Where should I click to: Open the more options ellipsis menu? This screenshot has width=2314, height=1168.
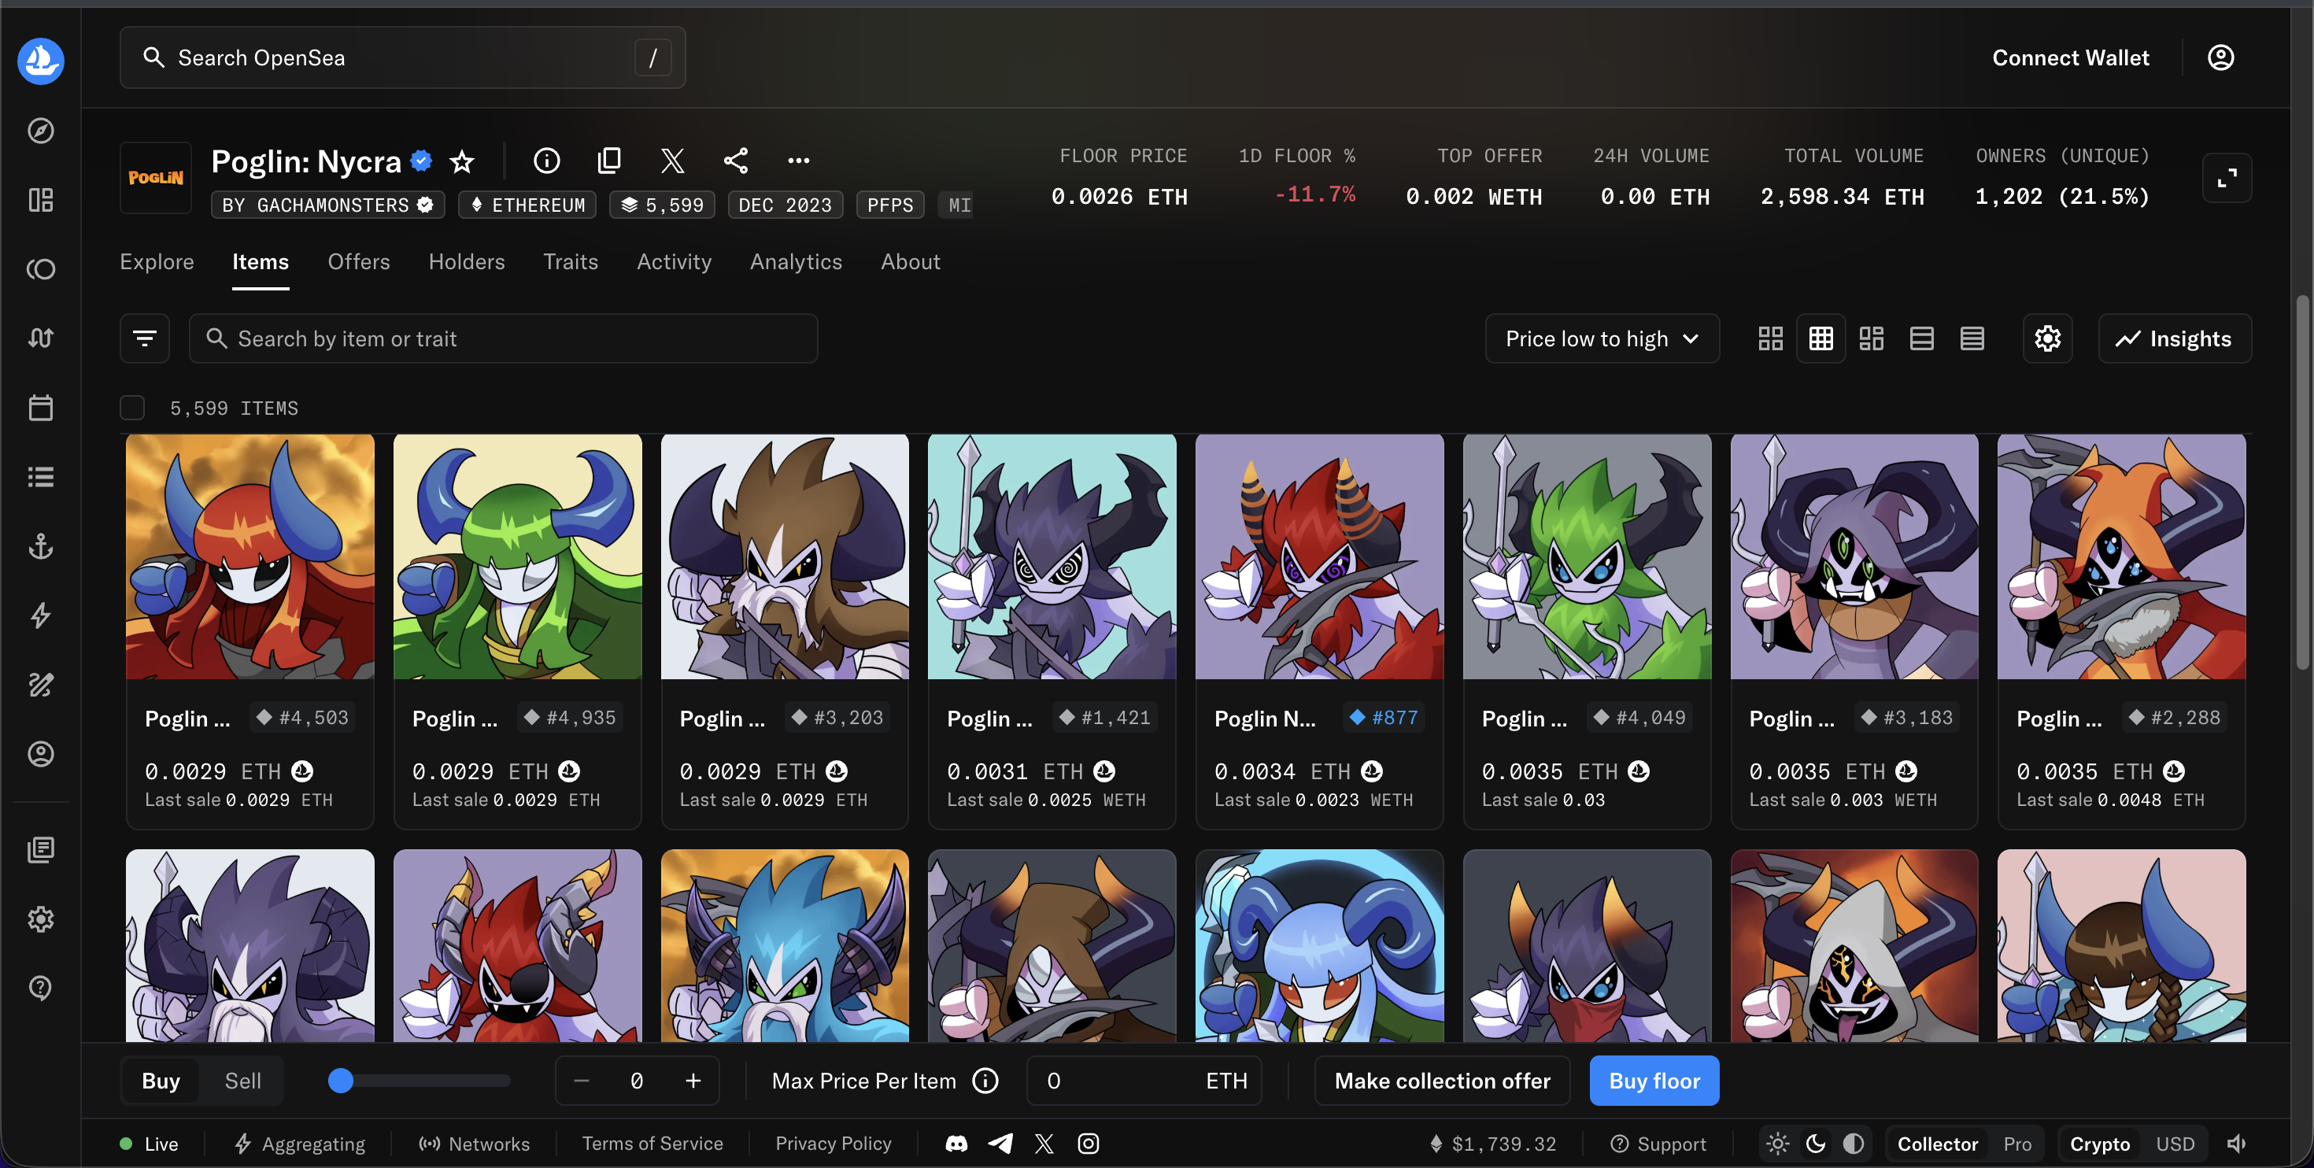(x=799, y=161)
